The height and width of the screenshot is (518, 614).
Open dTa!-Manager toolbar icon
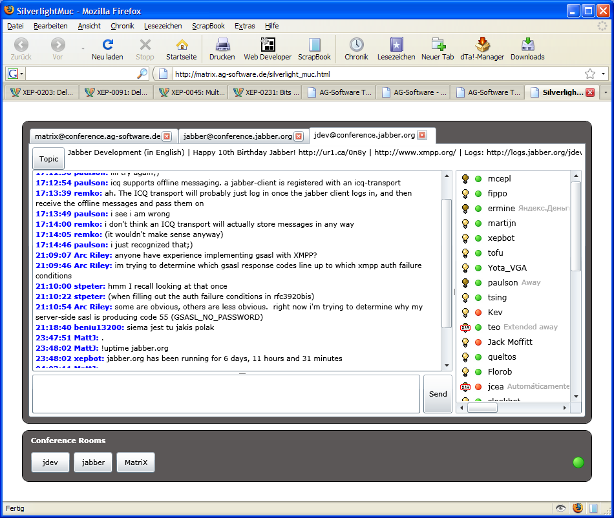pos(482,45)
